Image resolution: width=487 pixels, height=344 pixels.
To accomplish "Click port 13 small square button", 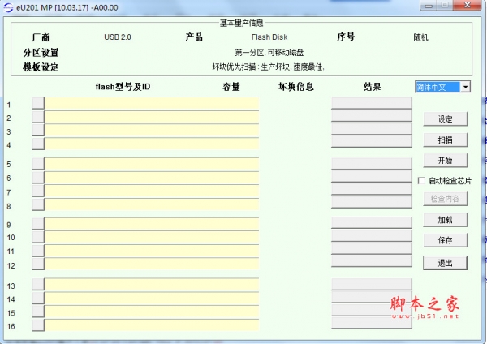I will coord(38,285).
